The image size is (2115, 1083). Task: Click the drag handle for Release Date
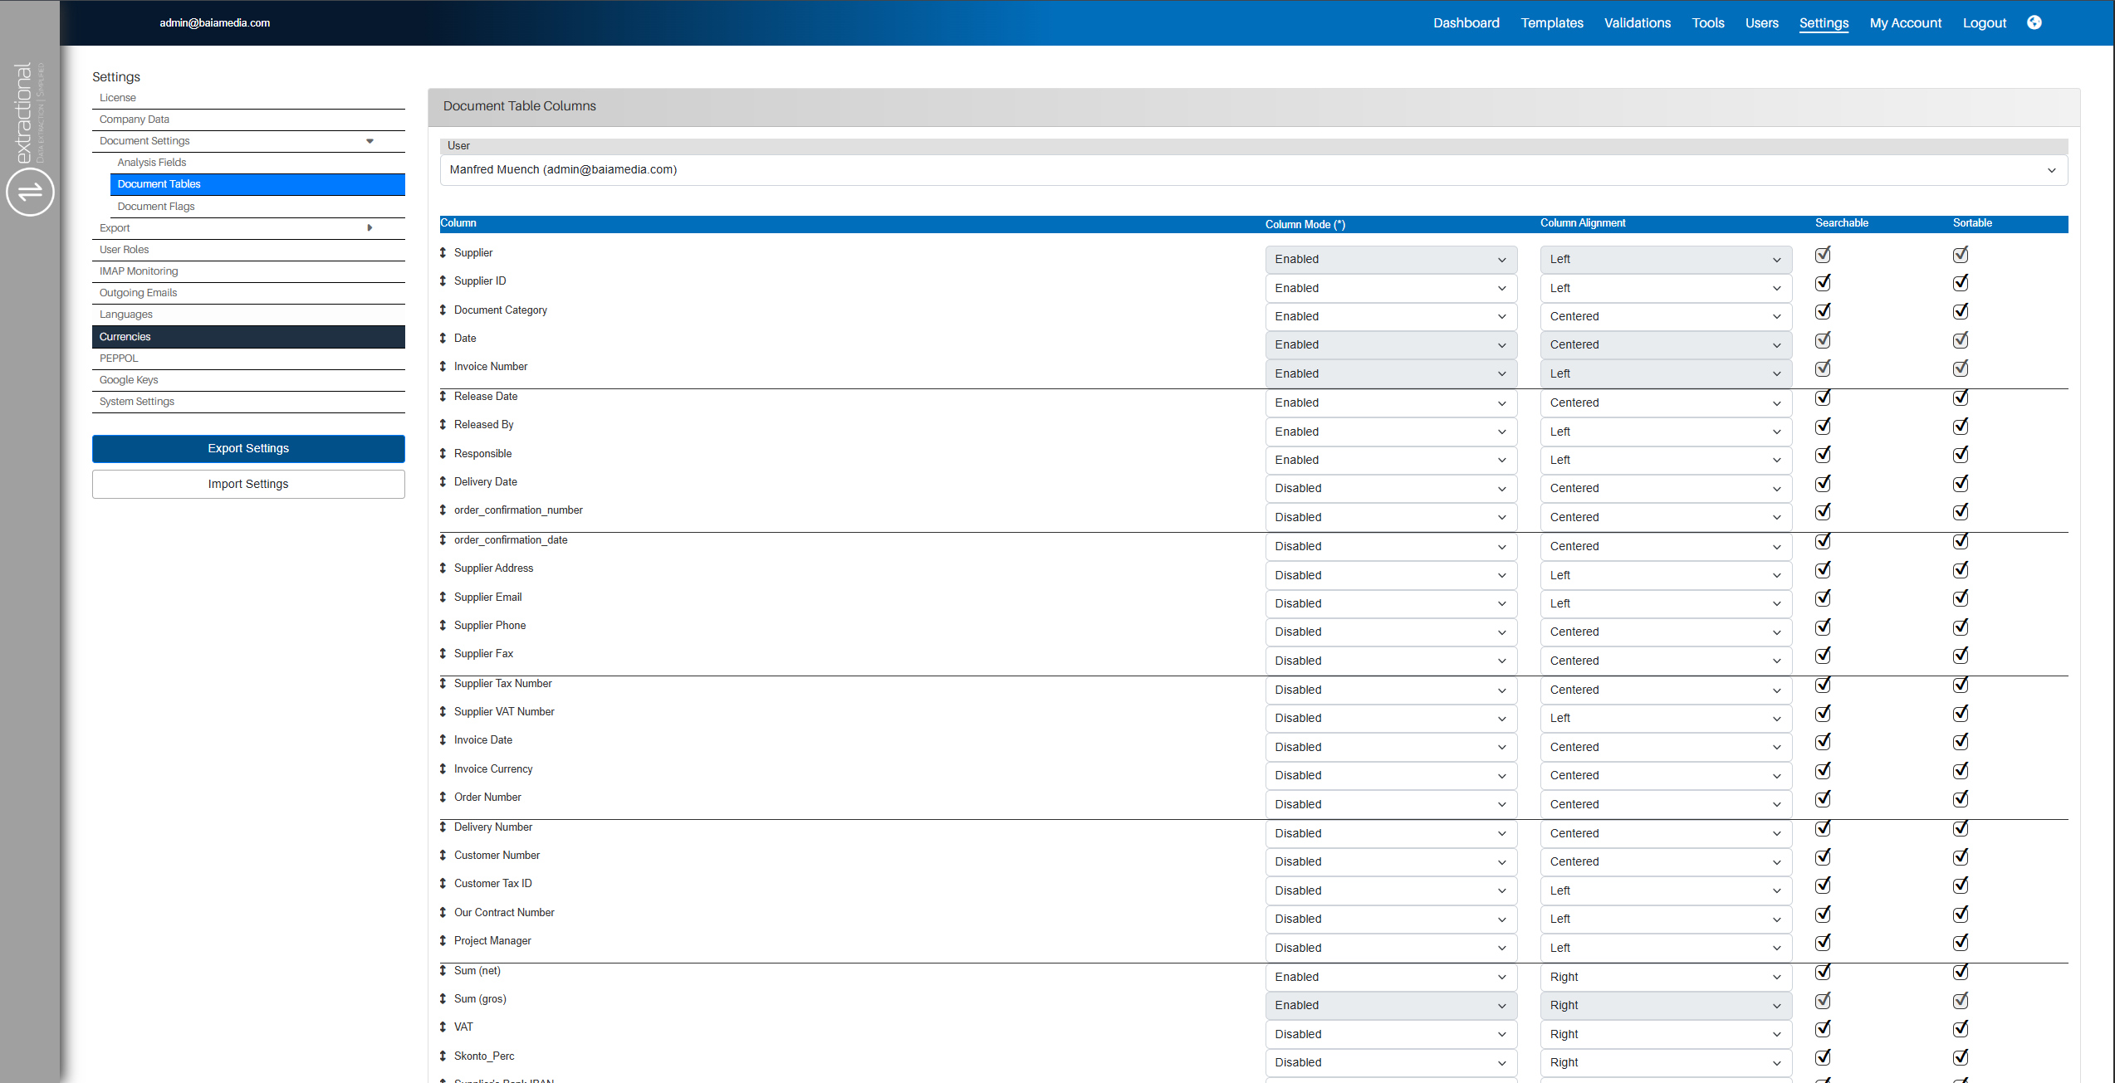point(443,396)
